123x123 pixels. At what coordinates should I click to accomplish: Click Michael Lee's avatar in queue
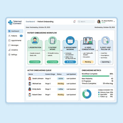pyautogui.click(x=30, y=84)
